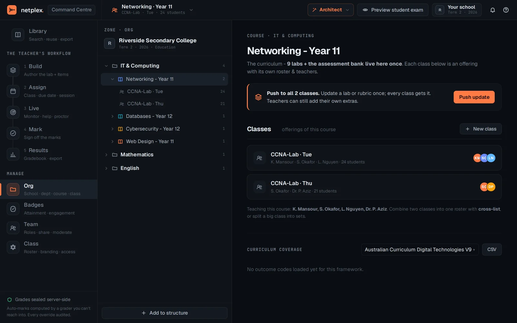The image size is (517, 323).
Task: Open the Your school selector
Action: point(457,10)
